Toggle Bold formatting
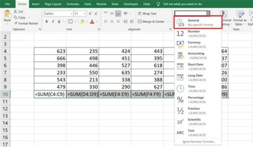This screenshot has width=253, height=147. tap(47, 21)
